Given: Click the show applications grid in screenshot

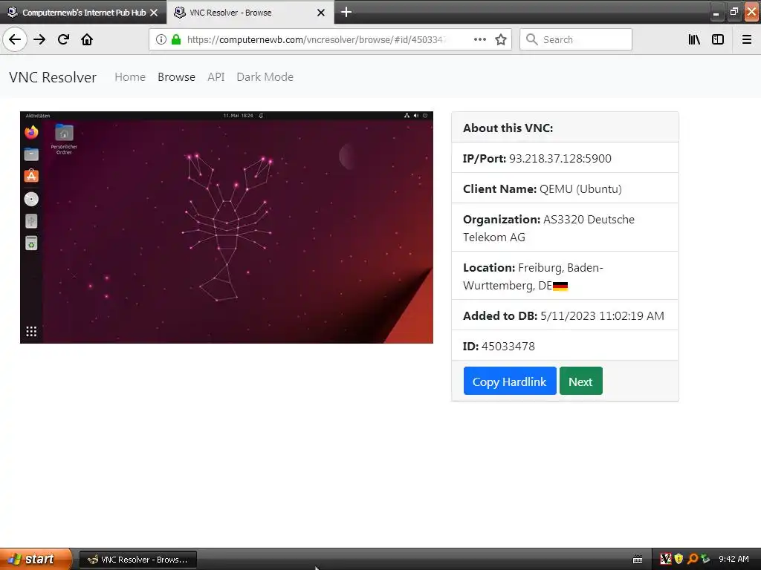Looking at the screenshot, I should pos(31,331).
